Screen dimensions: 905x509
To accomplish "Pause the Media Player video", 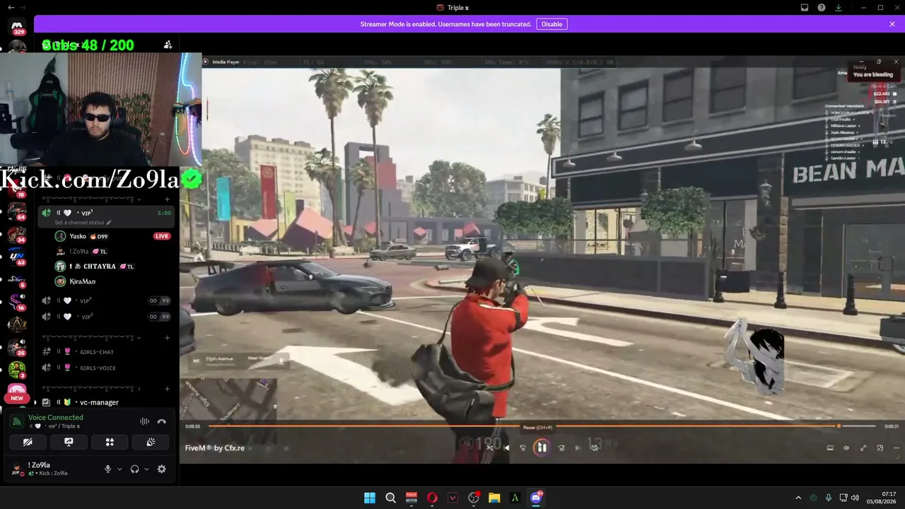I will [x=542, y=447].
